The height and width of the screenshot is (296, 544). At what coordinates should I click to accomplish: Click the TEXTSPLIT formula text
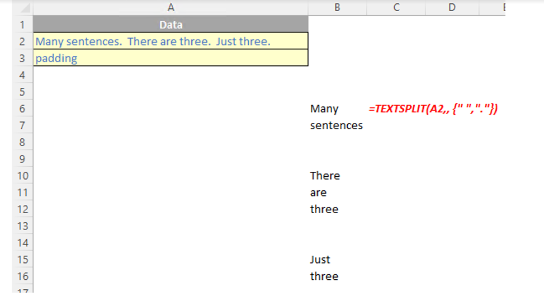433,109
